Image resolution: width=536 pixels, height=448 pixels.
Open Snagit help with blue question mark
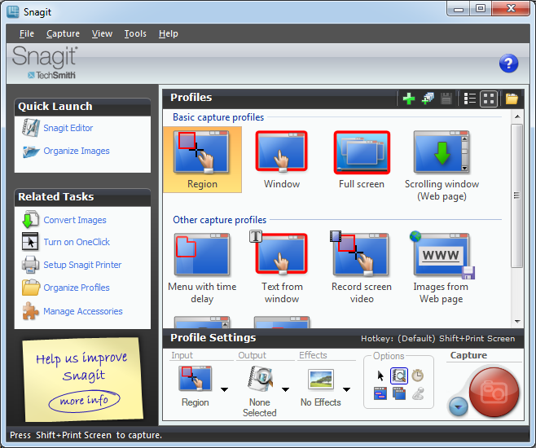(x=508, y=64)
